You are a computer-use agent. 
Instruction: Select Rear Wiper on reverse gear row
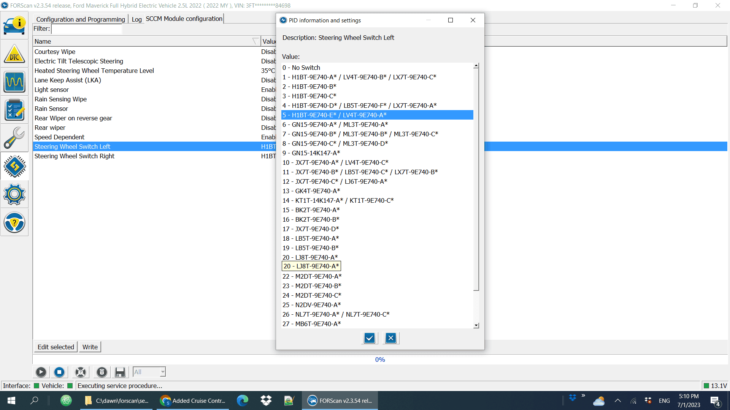coord(154,118)
